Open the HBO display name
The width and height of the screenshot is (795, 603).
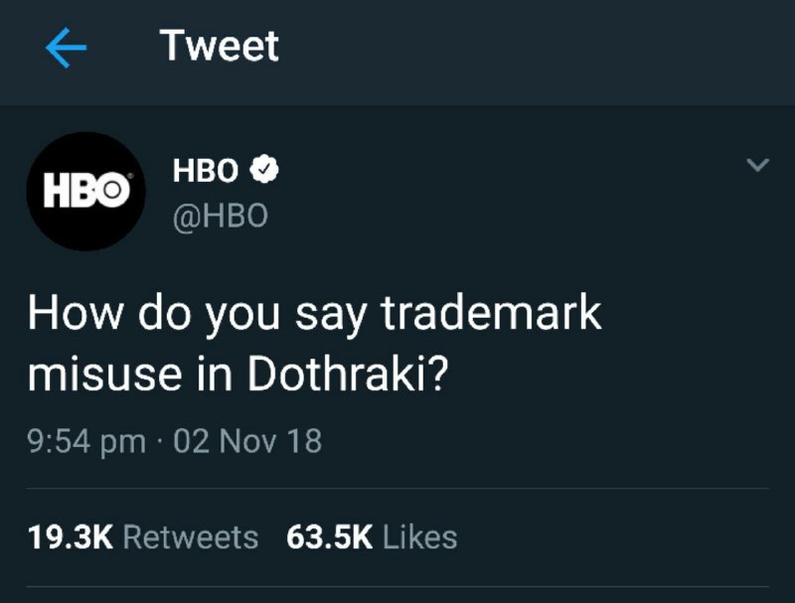point(206,170)
